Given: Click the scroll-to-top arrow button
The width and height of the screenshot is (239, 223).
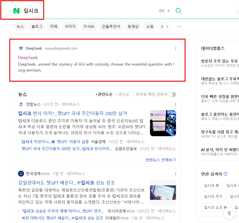Looking at the screenshot, I should point(229,214).
